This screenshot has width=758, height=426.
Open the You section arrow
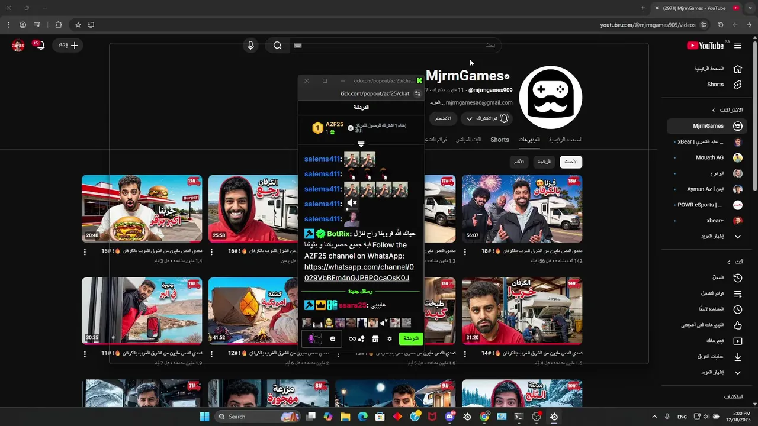tap(728, 262)
